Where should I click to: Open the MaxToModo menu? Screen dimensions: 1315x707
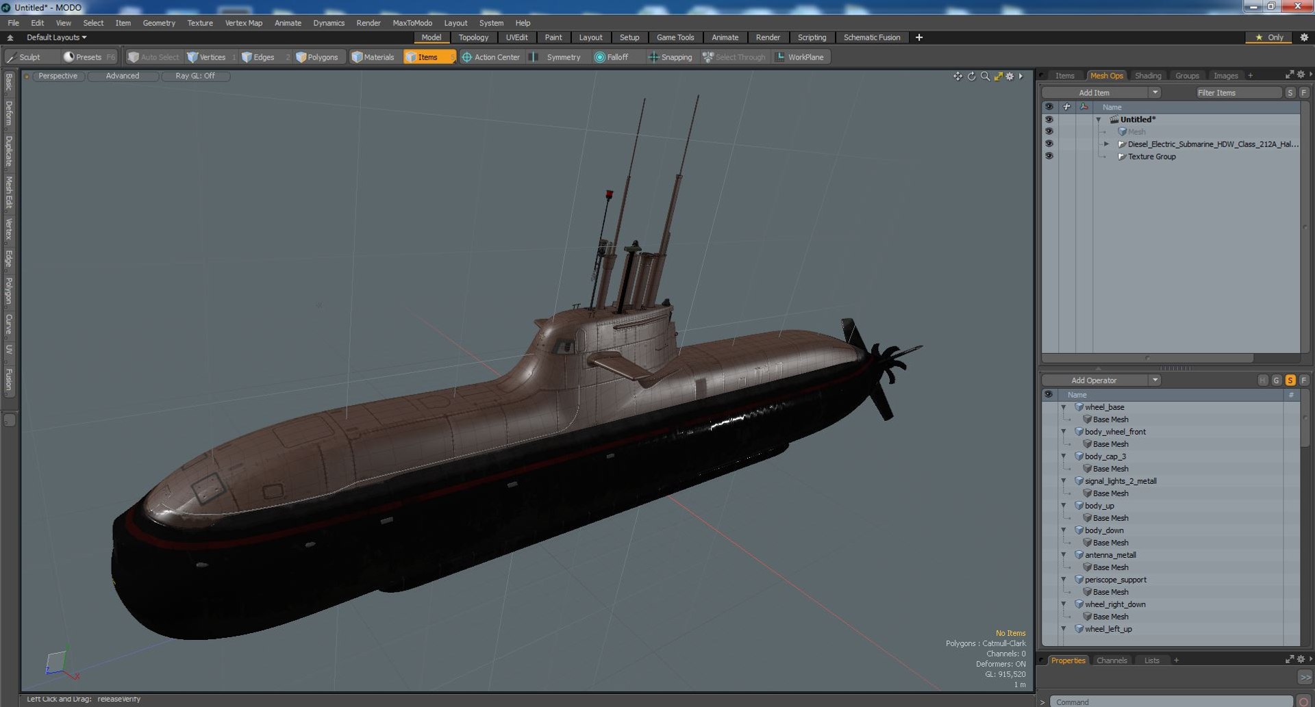(x=412, y=23)
